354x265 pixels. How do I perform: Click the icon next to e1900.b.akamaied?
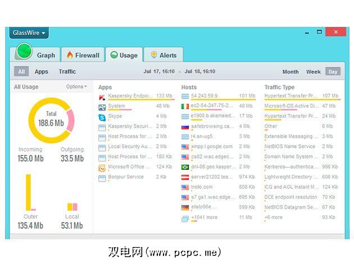[185, 117]
